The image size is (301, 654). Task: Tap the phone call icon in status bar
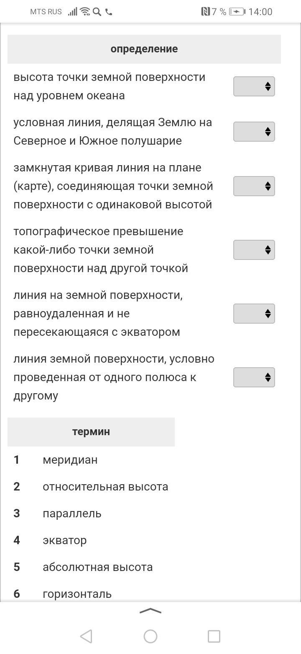[109, 12]
